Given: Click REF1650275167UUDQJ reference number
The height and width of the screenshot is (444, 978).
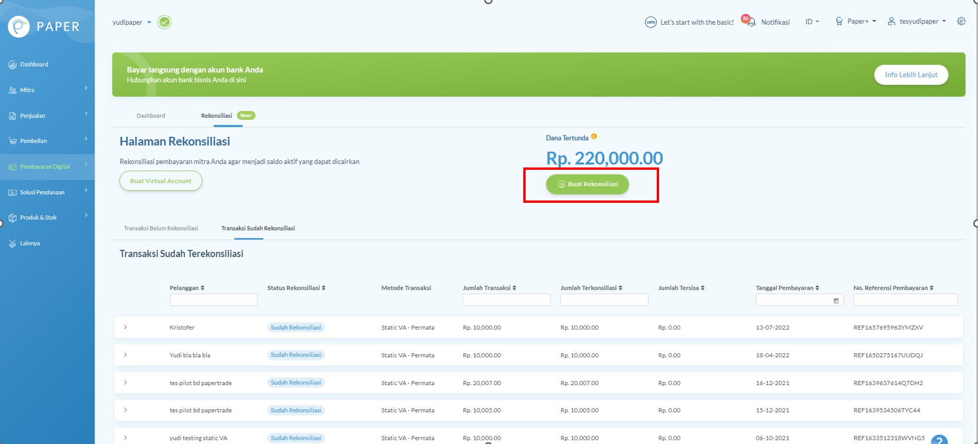Looking at the screenshot, I should click(888, 355).
